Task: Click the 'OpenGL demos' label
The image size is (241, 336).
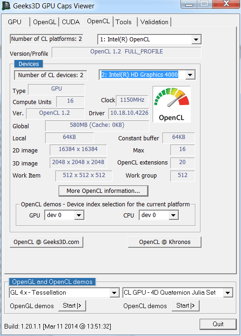Action: pos(32,306)
